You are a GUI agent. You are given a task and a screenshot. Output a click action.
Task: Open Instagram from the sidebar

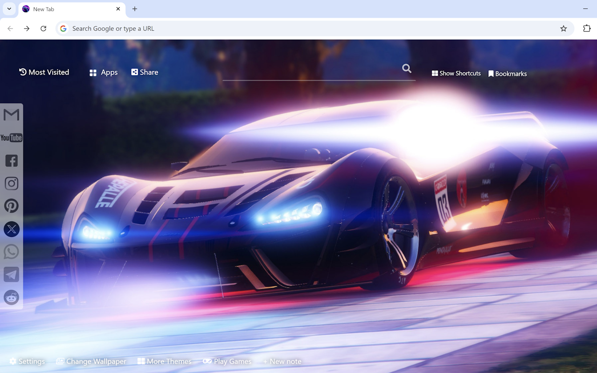(x=11, y=183)
